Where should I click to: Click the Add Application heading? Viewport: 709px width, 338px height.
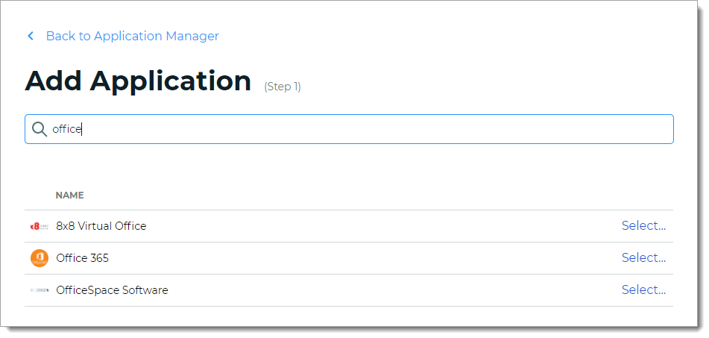138,81
